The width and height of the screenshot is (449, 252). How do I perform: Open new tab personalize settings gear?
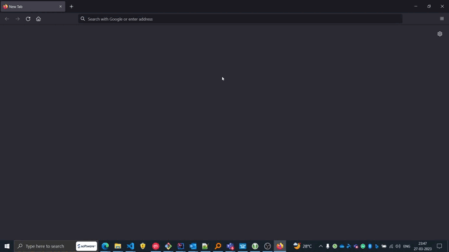coord(440,34)
